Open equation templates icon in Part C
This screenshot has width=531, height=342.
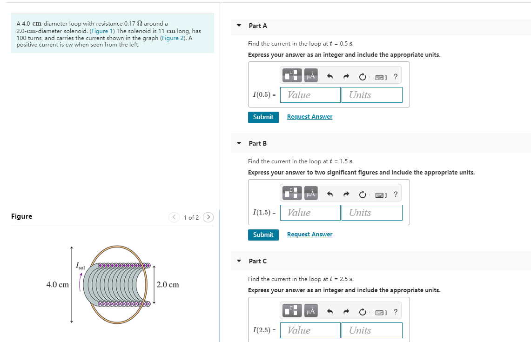click(x=291, y=310)
